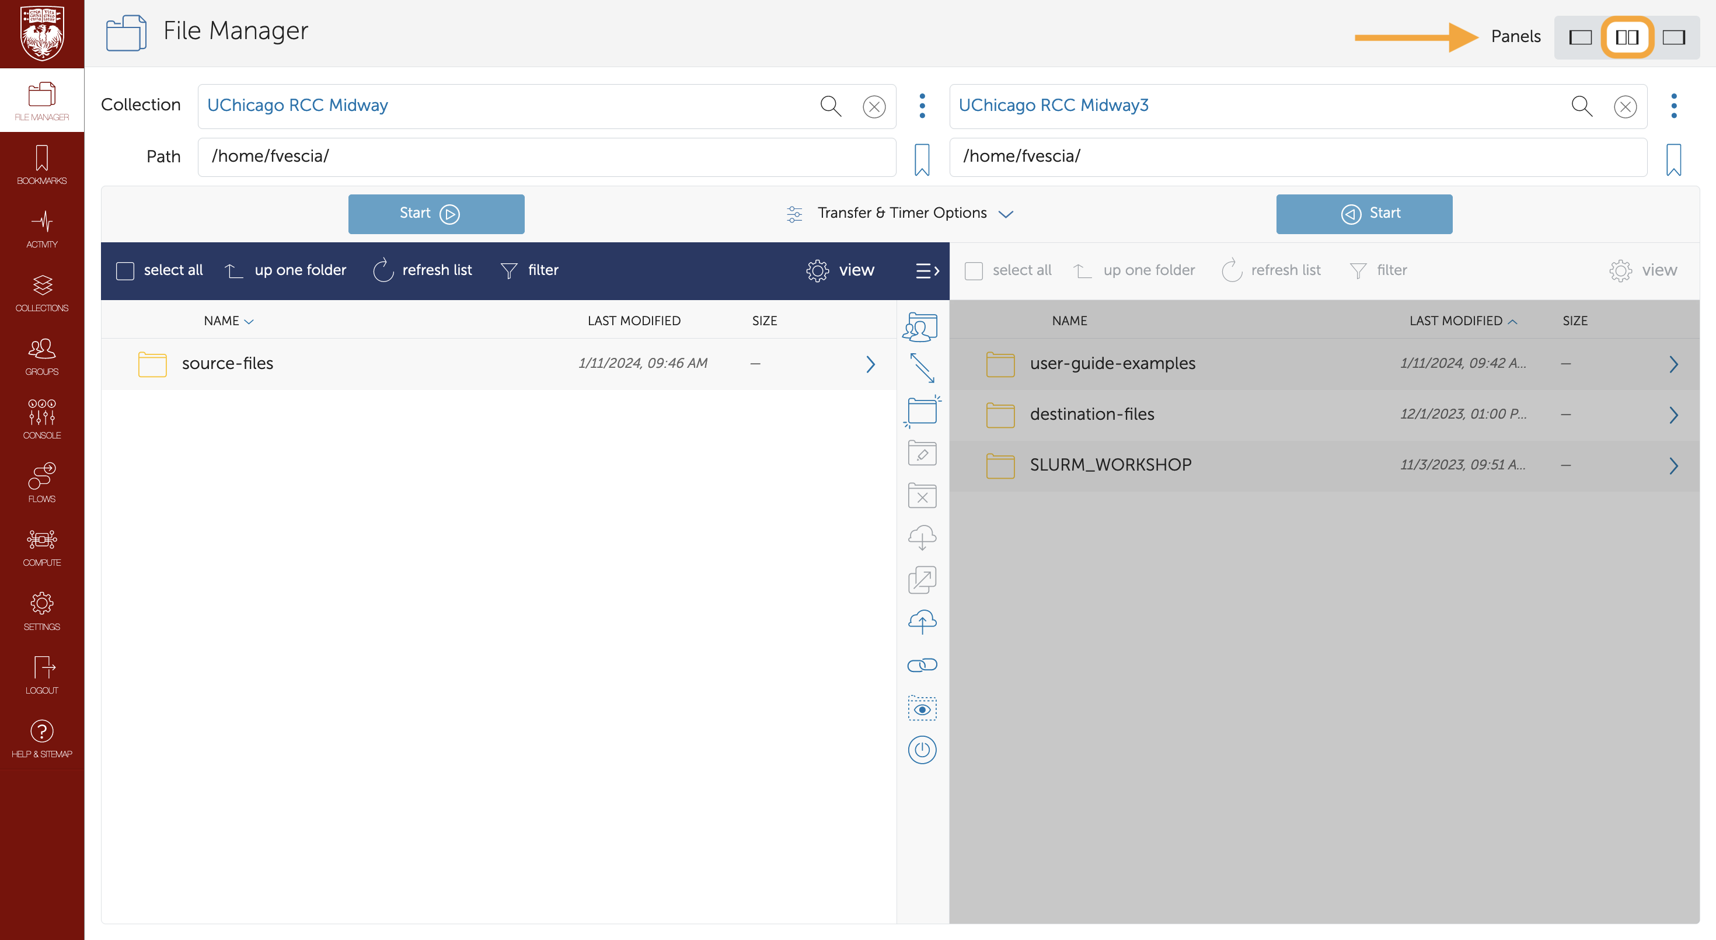The width and height of the screenshot is (1716, 940).
Task: Open the source-files folder chevron
Action: coord(870,364)
